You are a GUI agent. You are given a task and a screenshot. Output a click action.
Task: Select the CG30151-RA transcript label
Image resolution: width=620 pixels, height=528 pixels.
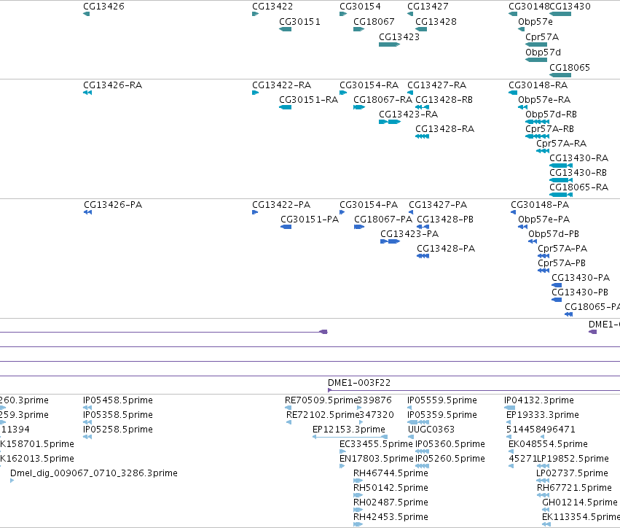[x=308, y=100]
